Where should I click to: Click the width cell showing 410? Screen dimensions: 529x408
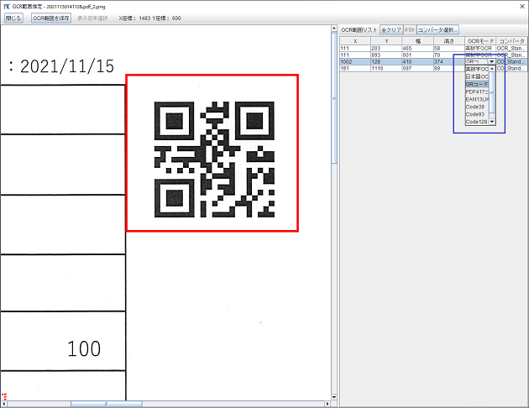click(x=418, y=62)
